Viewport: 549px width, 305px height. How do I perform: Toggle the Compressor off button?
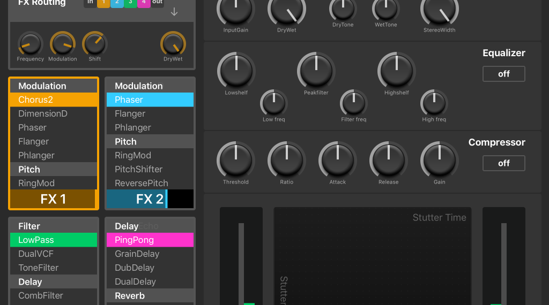coord(503,163)
